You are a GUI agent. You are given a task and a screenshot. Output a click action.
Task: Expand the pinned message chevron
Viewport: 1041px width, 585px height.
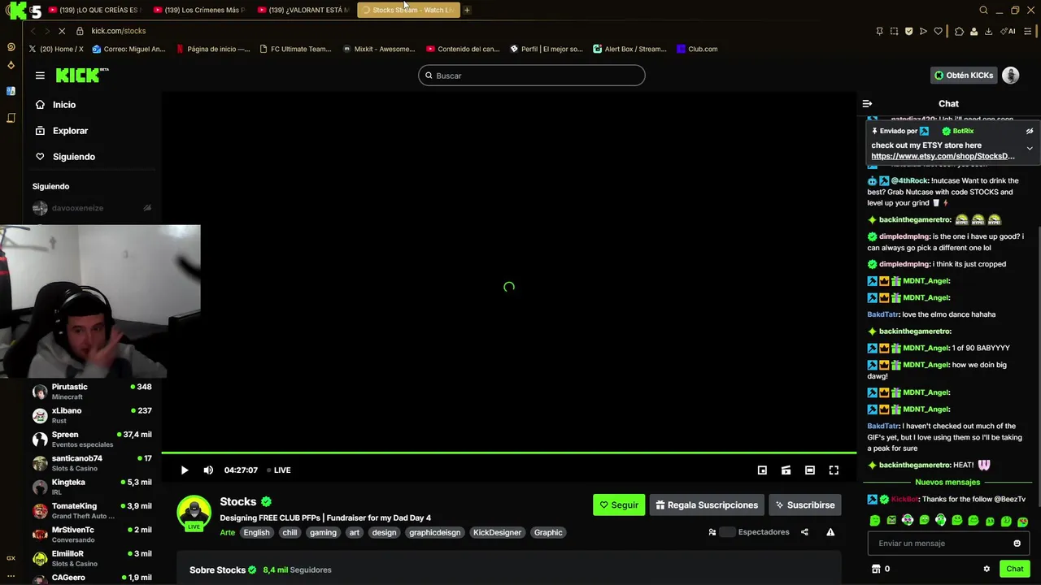click(x=1030, y=149)
